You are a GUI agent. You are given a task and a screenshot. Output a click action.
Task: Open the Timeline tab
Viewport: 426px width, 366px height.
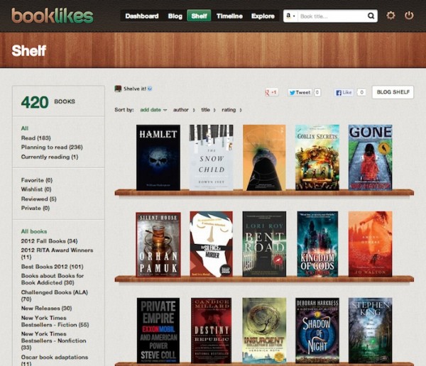pyautogui.click(x=229, y=16)
